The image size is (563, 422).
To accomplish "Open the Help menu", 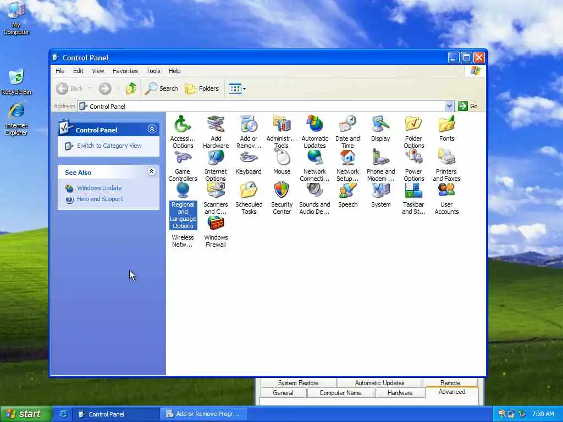I will point(174,71).
